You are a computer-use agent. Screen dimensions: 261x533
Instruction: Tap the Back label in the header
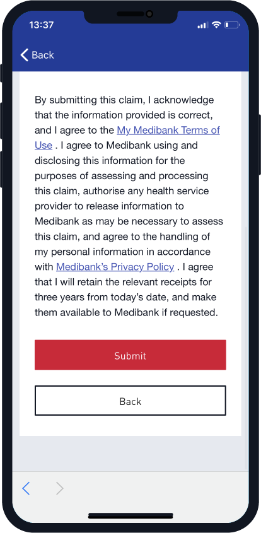point(43,55)
